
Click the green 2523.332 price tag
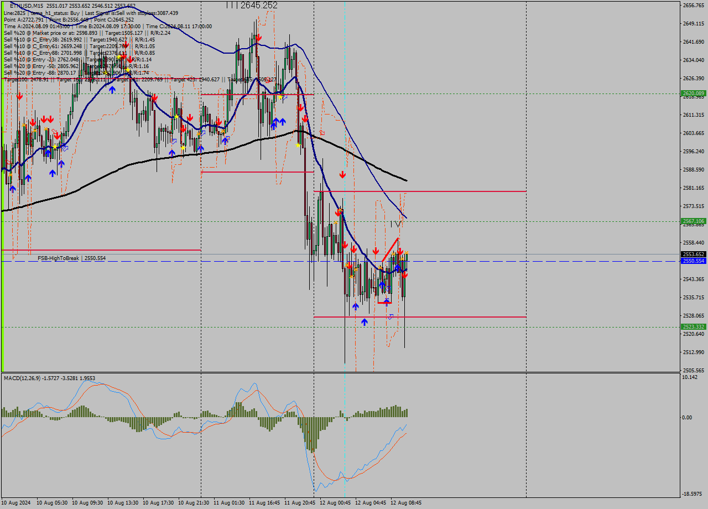(x=694, y=327)
